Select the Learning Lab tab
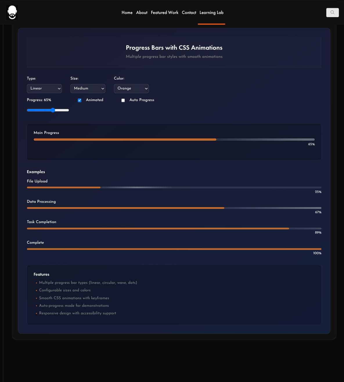Viewport: 344px width, 382px height. tap(211, 12)
